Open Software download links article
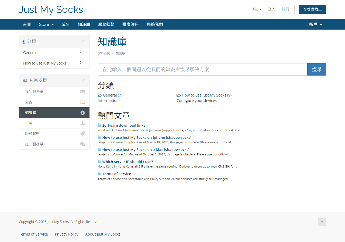The image size is (345, 242). pyautogui.click(x=124, y=125)
